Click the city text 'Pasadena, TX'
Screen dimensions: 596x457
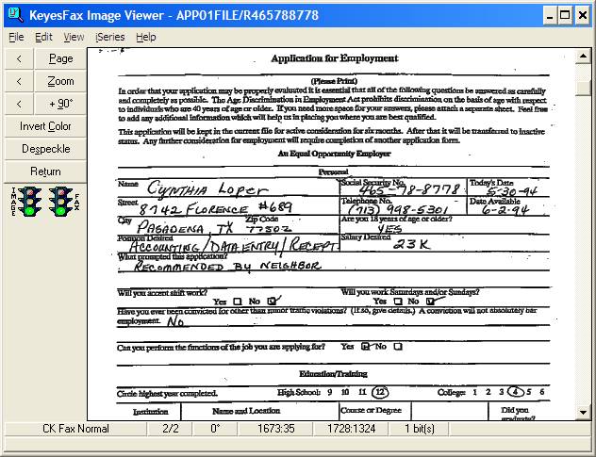pos(185,228)
